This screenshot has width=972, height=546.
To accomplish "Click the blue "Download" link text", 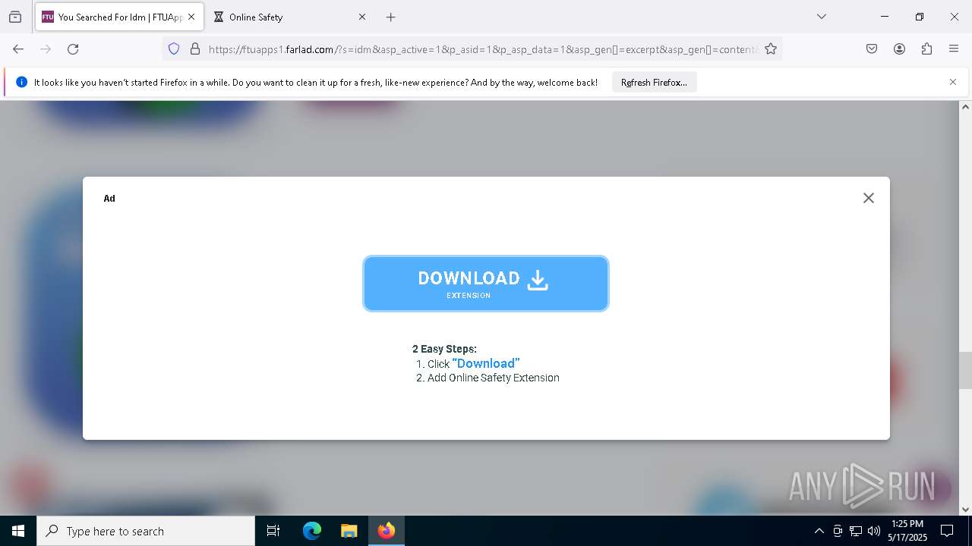I will point(486,363).
